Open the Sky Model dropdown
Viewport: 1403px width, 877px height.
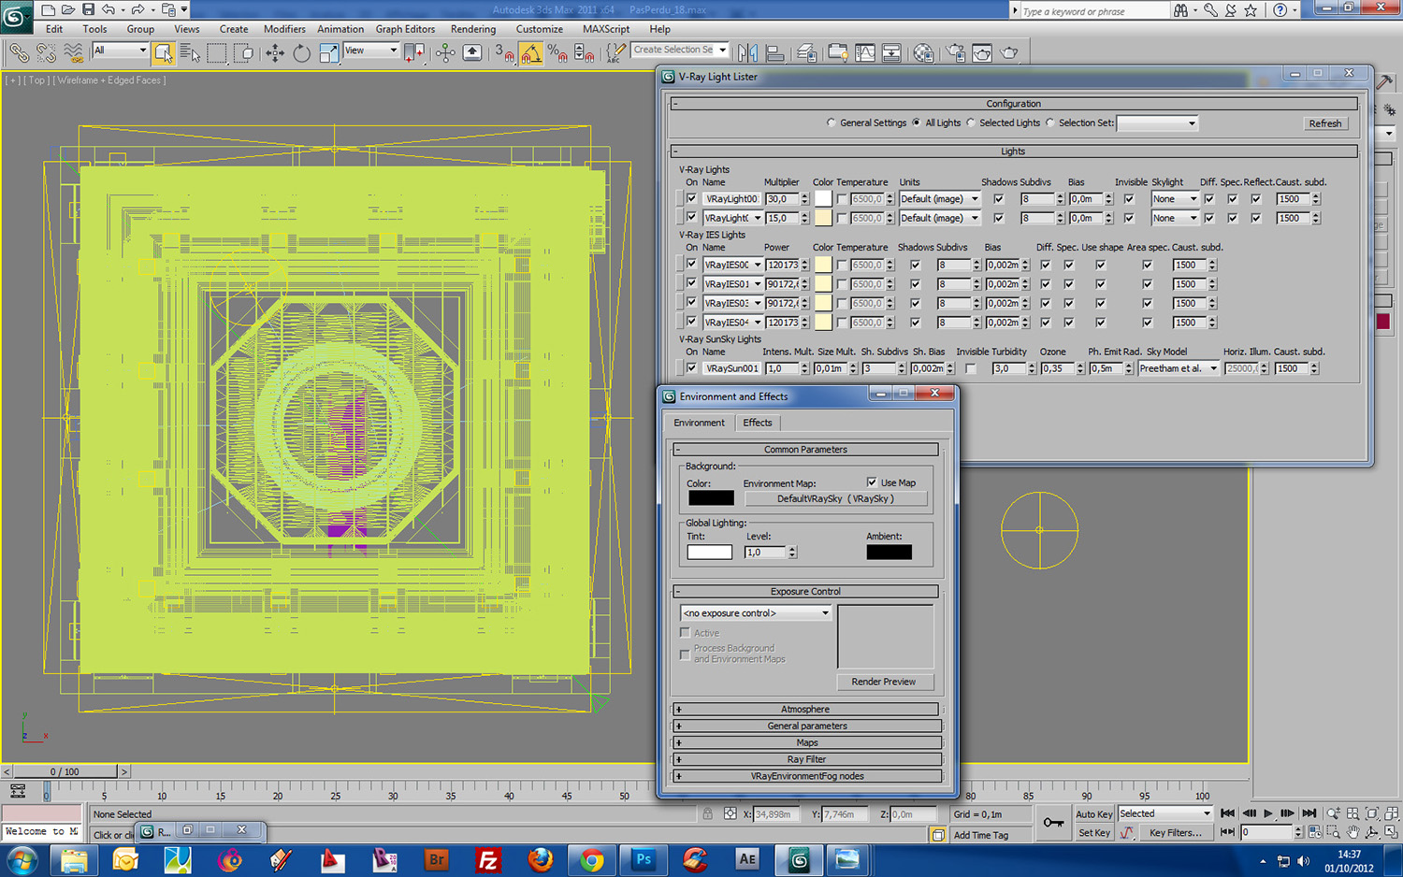click(1178, 368)
